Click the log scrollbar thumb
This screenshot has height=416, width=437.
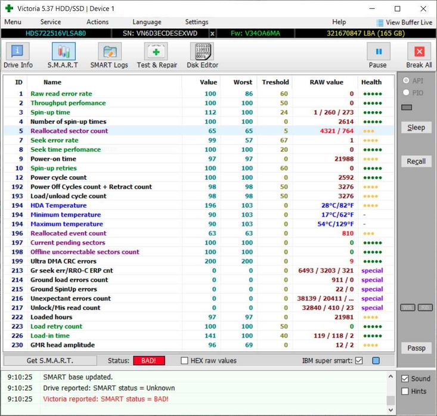pos(390,400)
